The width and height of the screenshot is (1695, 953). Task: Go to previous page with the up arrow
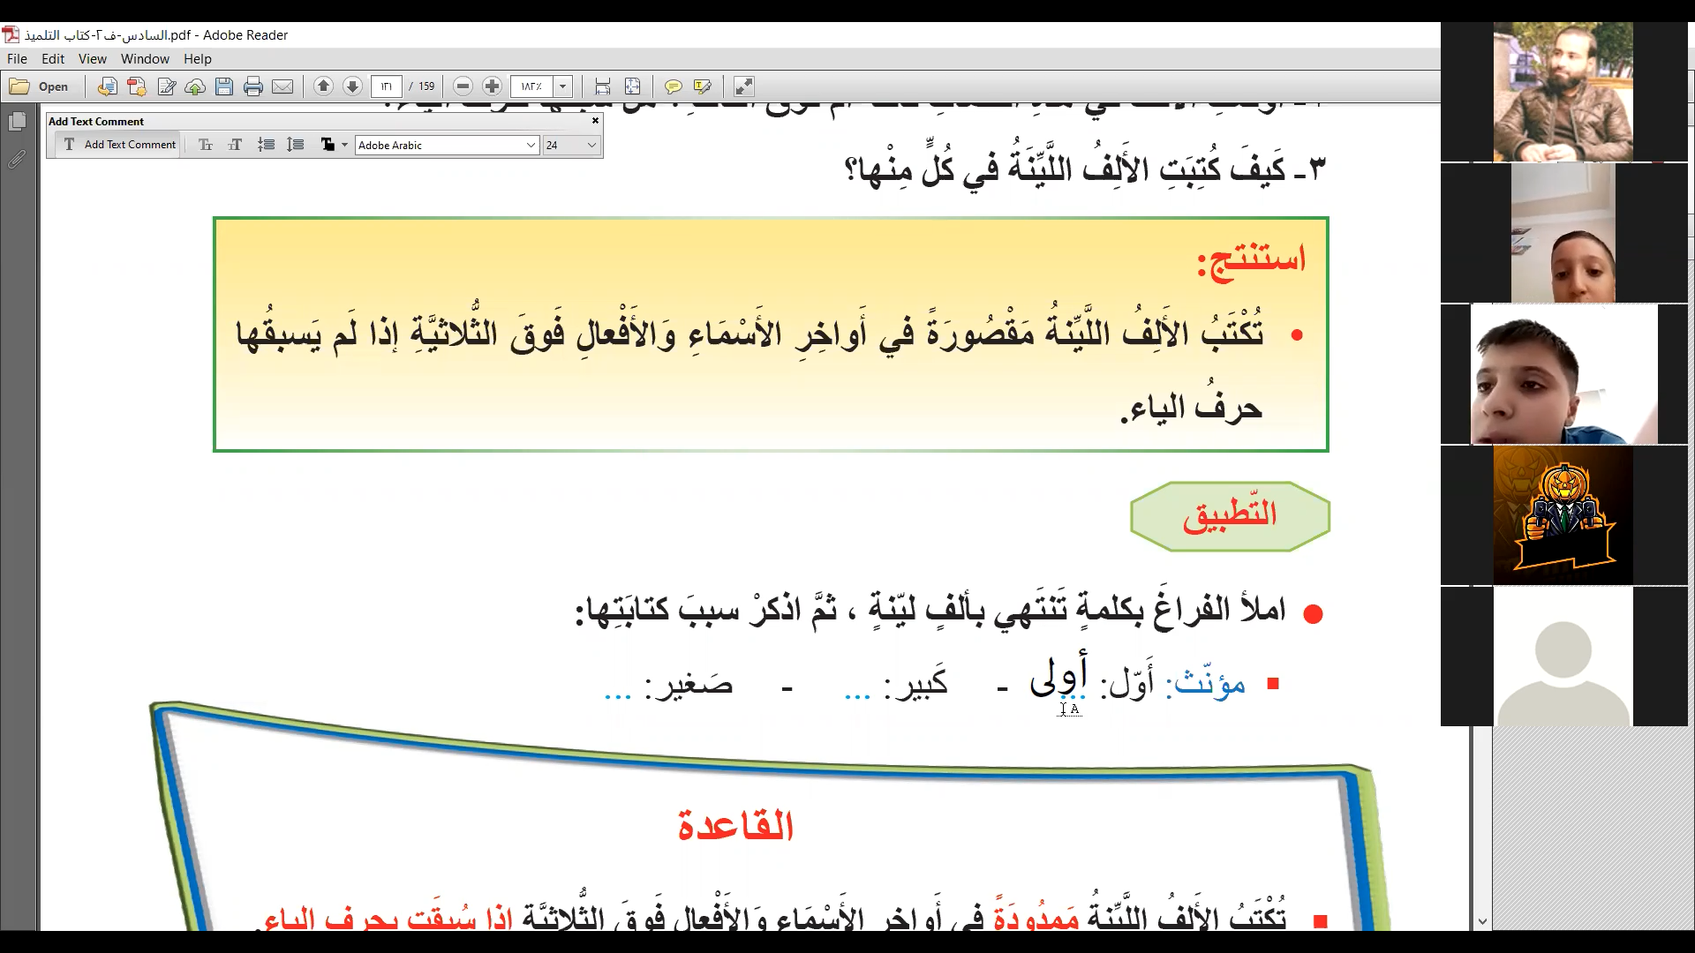323,86
